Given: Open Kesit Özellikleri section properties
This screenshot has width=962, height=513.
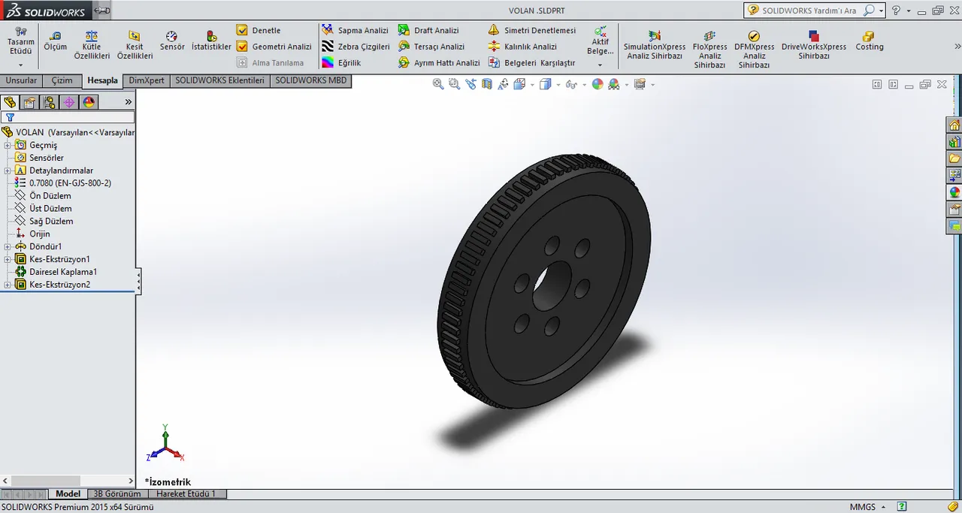Looking at the screenshot, I should [135, 45].
